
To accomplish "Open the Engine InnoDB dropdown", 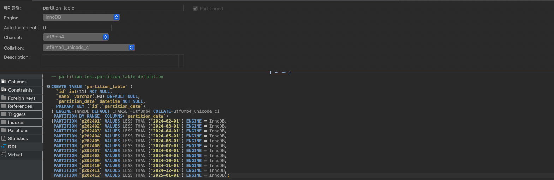I will [81, 17].
